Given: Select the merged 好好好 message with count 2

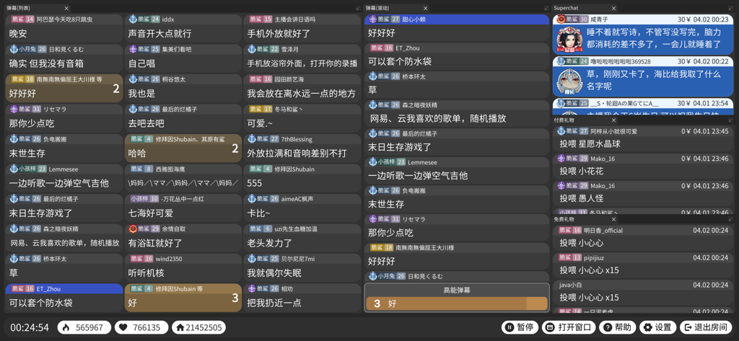Looking at the screenshot, I should pyautogui.click(x=64, y=88).
